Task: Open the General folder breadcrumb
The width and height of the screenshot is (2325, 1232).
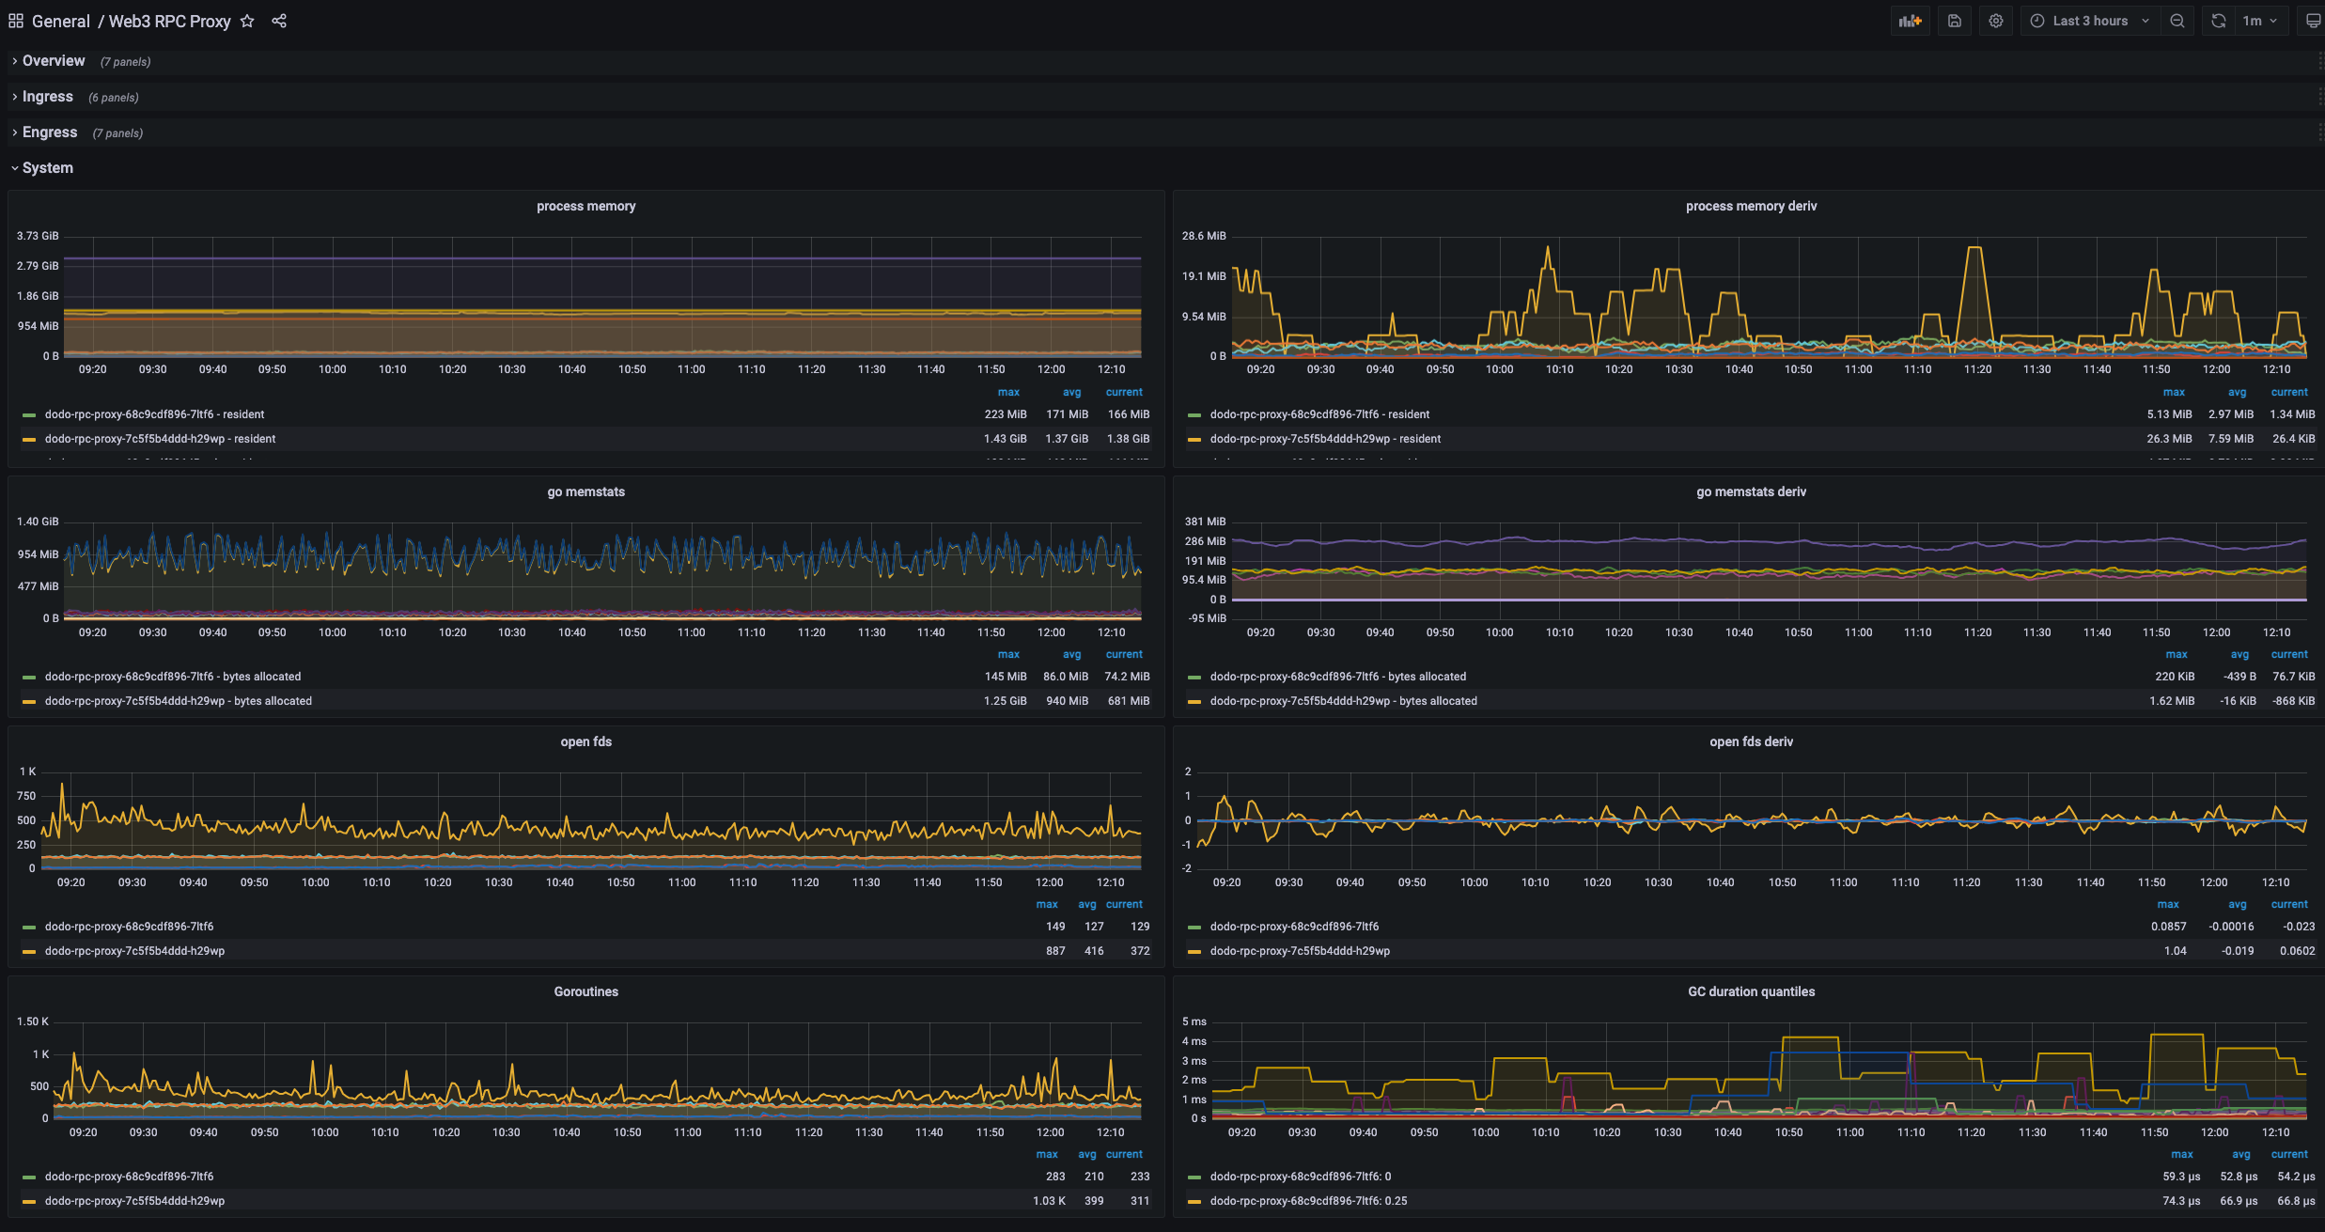Action: [61, 21]
